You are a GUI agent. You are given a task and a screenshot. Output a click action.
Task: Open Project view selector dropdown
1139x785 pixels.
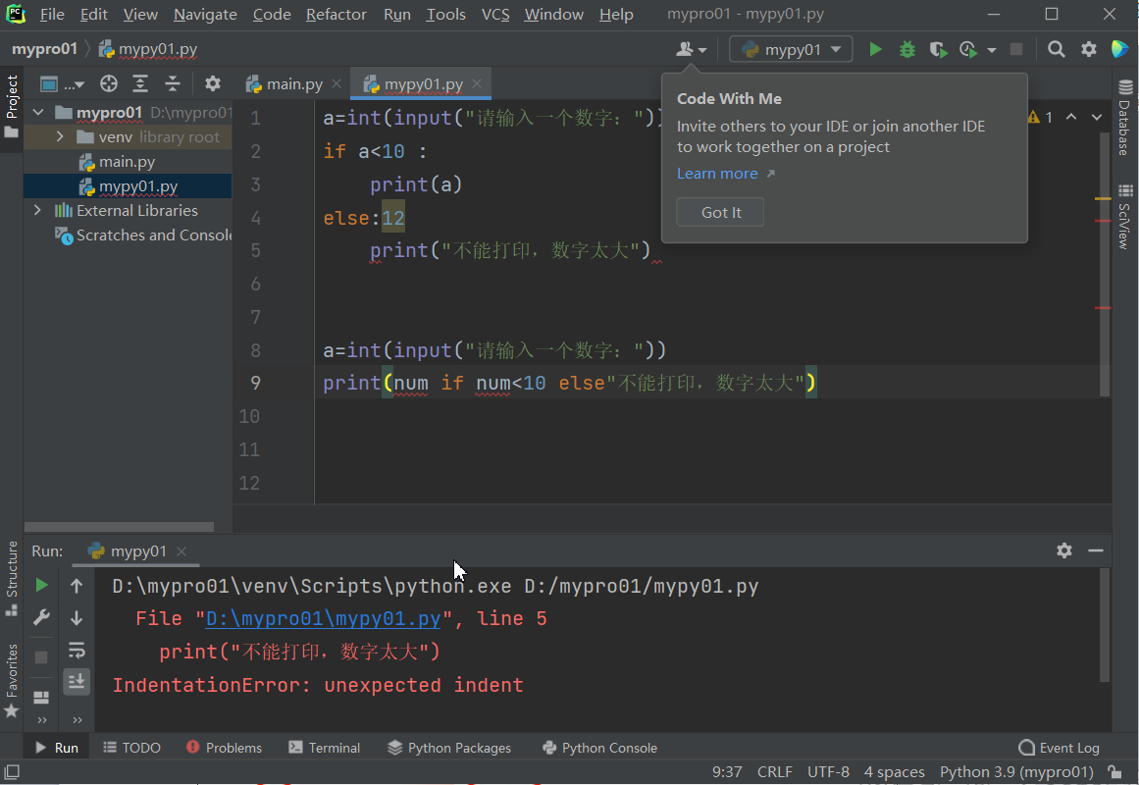click(62, 83)
